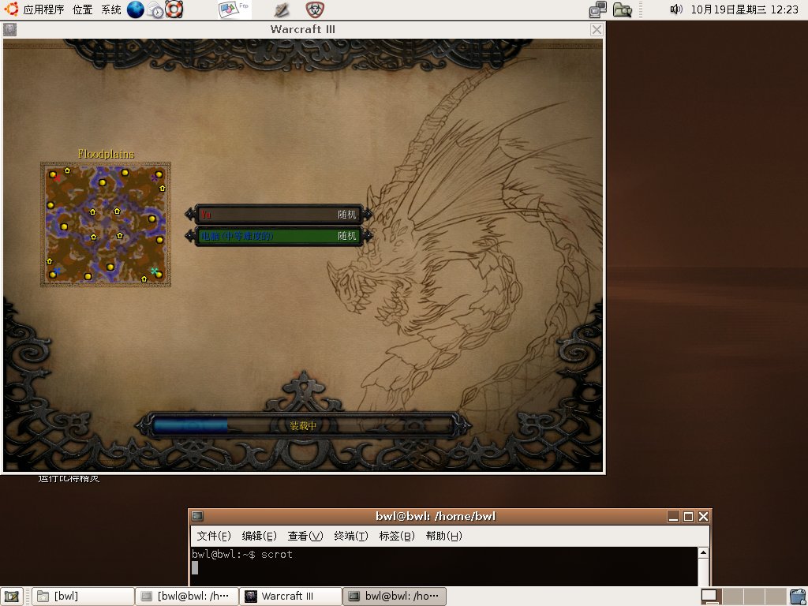Open the terminal 查看(V) menu

(305, 536)
